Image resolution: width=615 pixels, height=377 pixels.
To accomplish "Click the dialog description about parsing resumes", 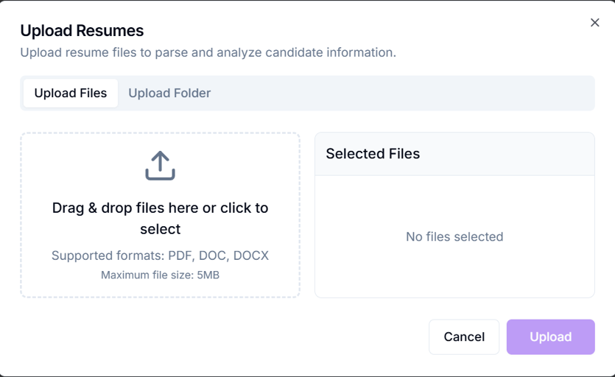I will pos(208,53).
